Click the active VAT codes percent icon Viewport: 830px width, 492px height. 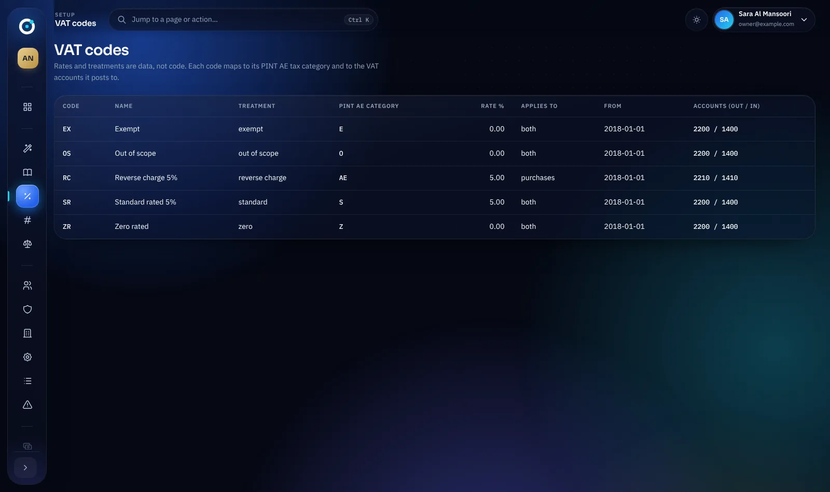pyautogui.click(x=27, y=196)
